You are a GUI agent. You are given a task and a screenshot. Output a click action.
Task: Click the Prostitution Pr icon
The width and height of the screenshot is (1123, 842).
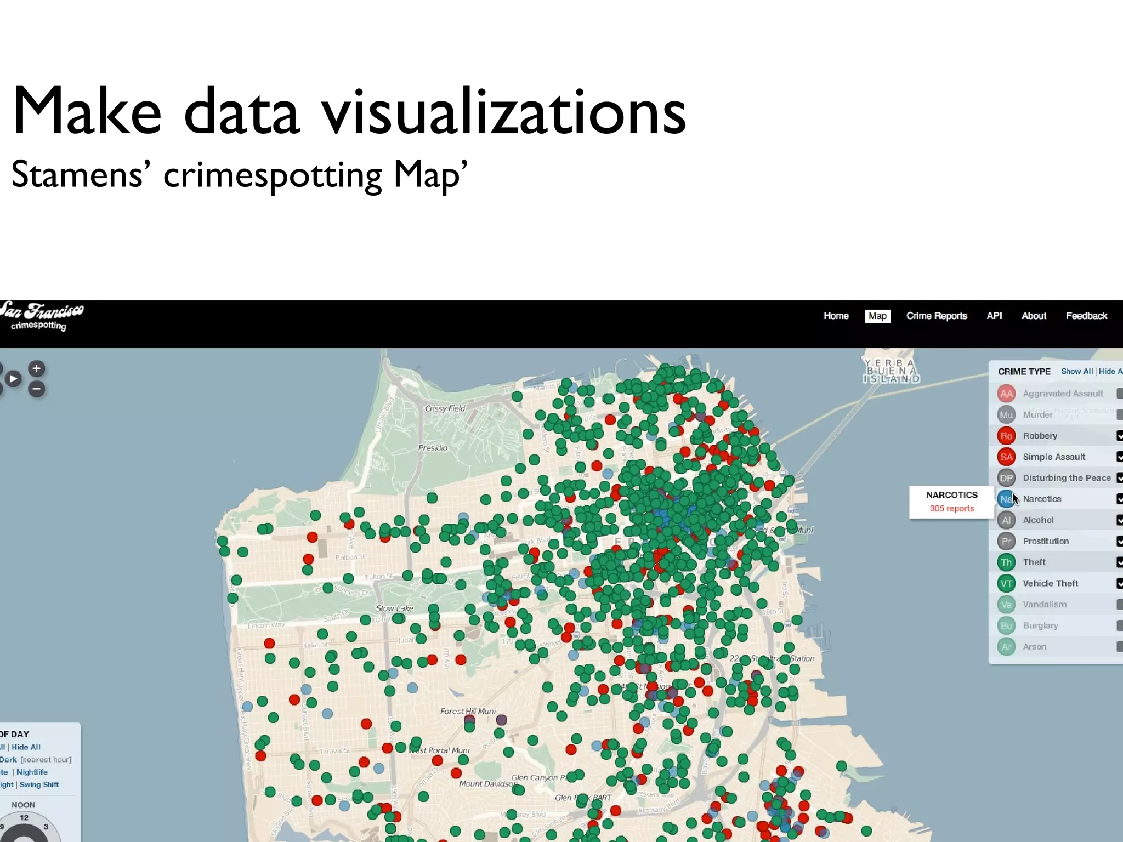point(1006,541)
